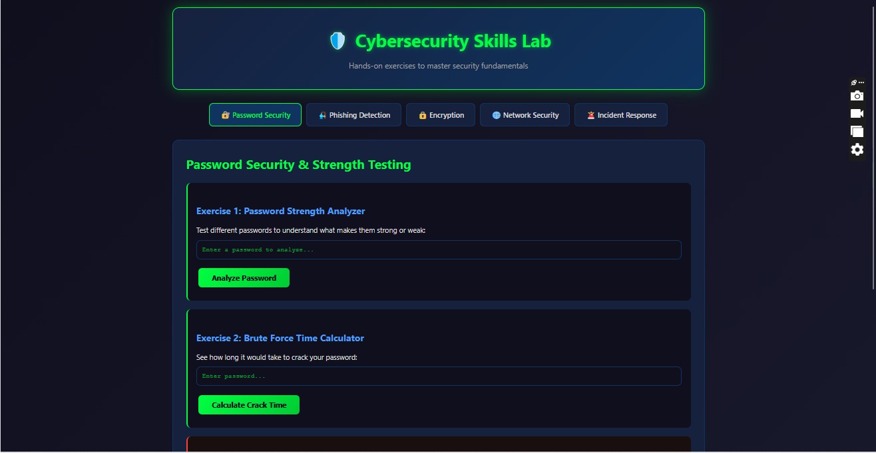Click the camera screenshot icon
Screen dimensions: 876x453
point(857,96)
